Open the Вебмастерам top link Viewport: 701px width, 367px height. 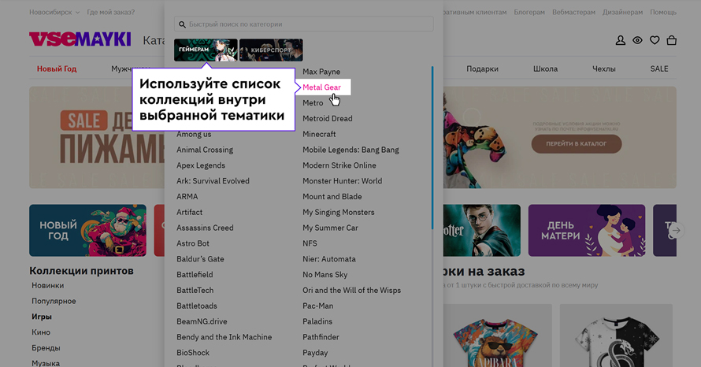(573, 12)
